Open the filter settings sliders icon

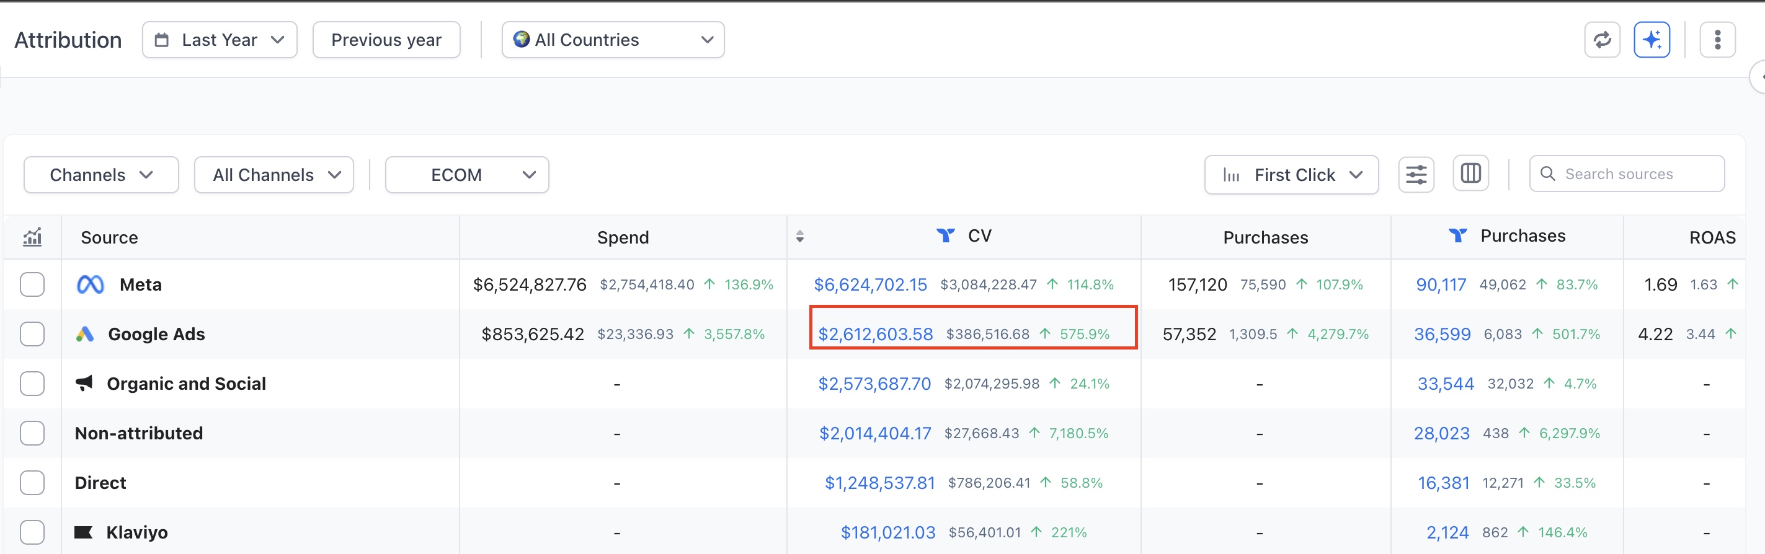click(x=1416, y=175)
